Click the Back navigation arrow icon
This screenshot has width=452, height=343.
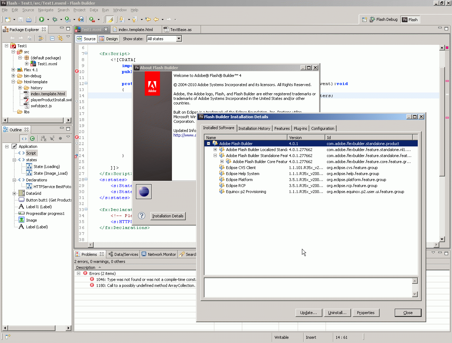[156, 19]
